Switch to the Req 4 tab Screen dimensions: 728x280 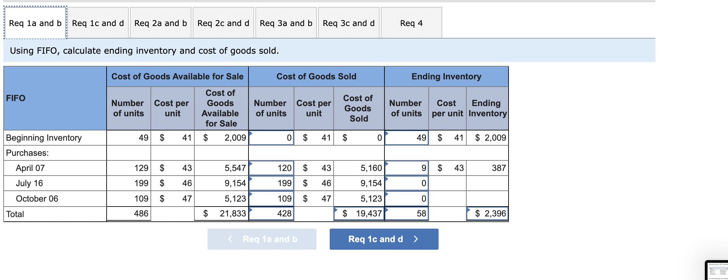point(412,23)
